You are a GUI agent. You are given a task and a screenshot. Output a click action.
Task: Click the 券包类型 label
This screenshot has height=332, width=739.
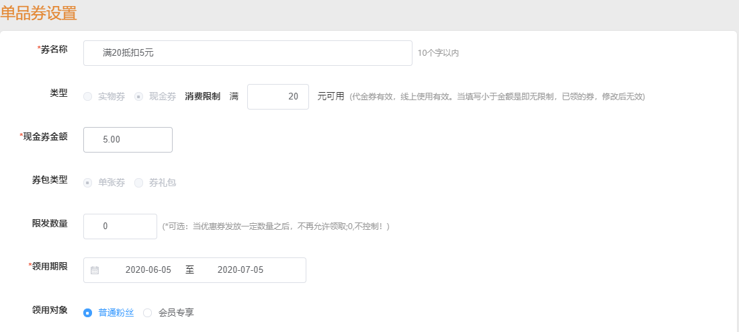click(x=50, y=179)
